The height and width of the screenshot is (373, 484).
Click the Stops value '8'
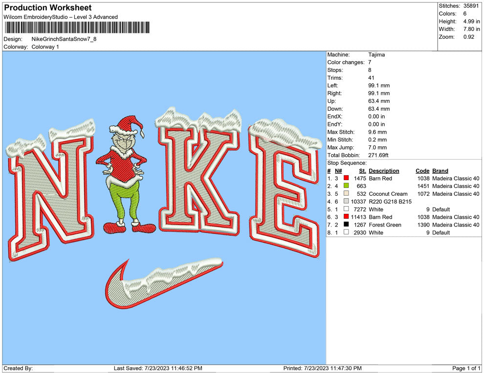[370, 70]
